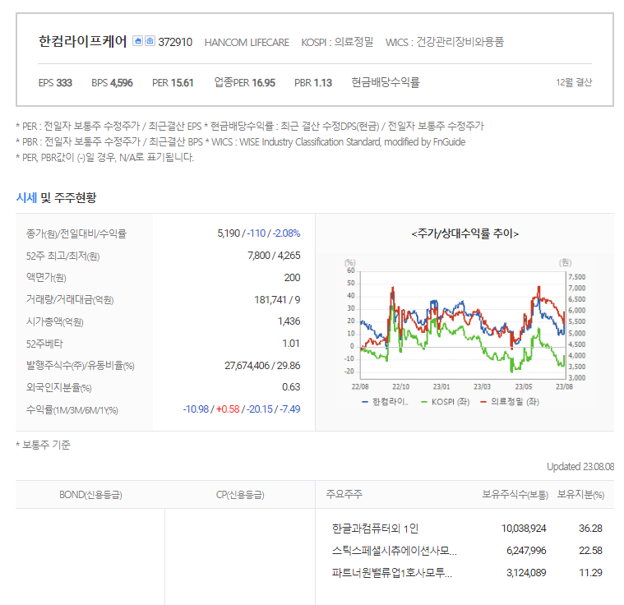Click the * 보통주 기준 footnote

[x=43, y=445]
